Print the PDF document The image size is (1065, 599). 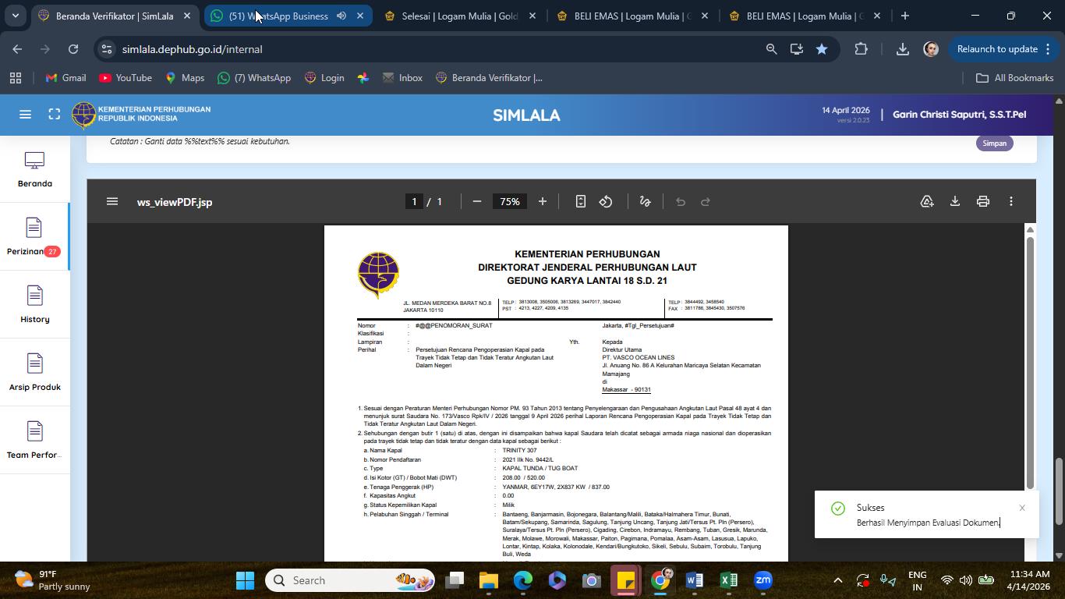click(982, 201)
